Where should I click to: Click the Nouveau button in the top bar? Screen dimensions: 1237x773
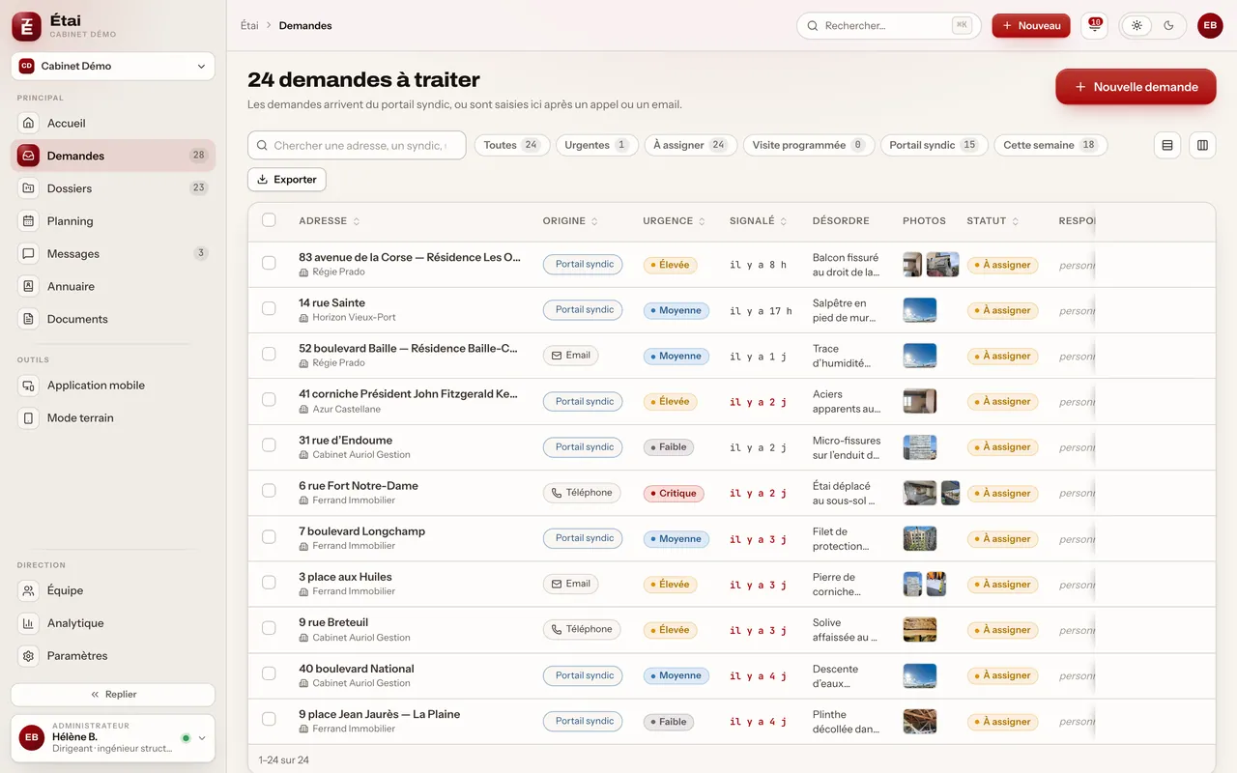coord(1031,26)
